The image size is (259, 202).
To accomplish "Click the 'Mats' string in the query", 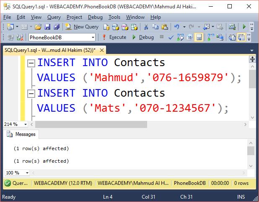I will click(x=107, y=108).
